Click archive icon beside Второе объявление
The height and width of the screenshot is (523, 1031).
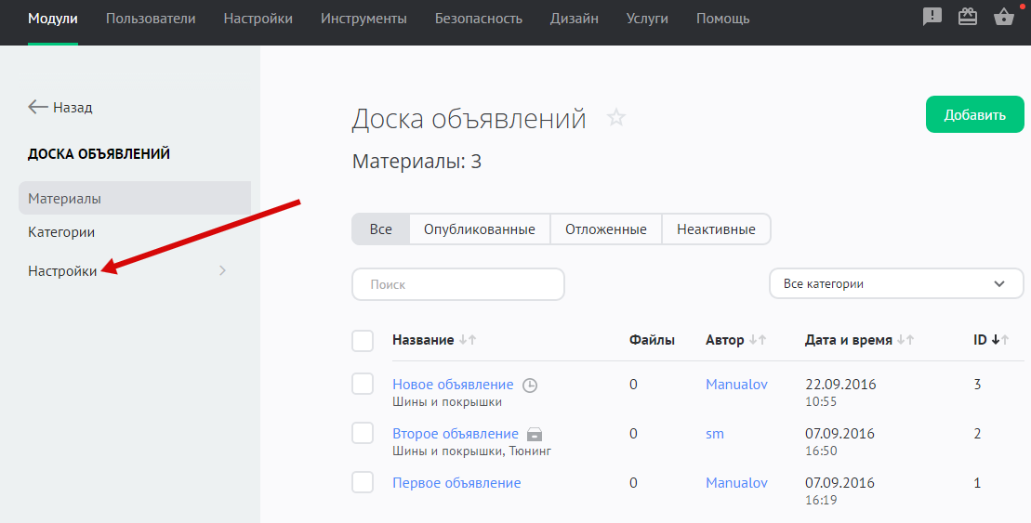click(x=535, y=434)
